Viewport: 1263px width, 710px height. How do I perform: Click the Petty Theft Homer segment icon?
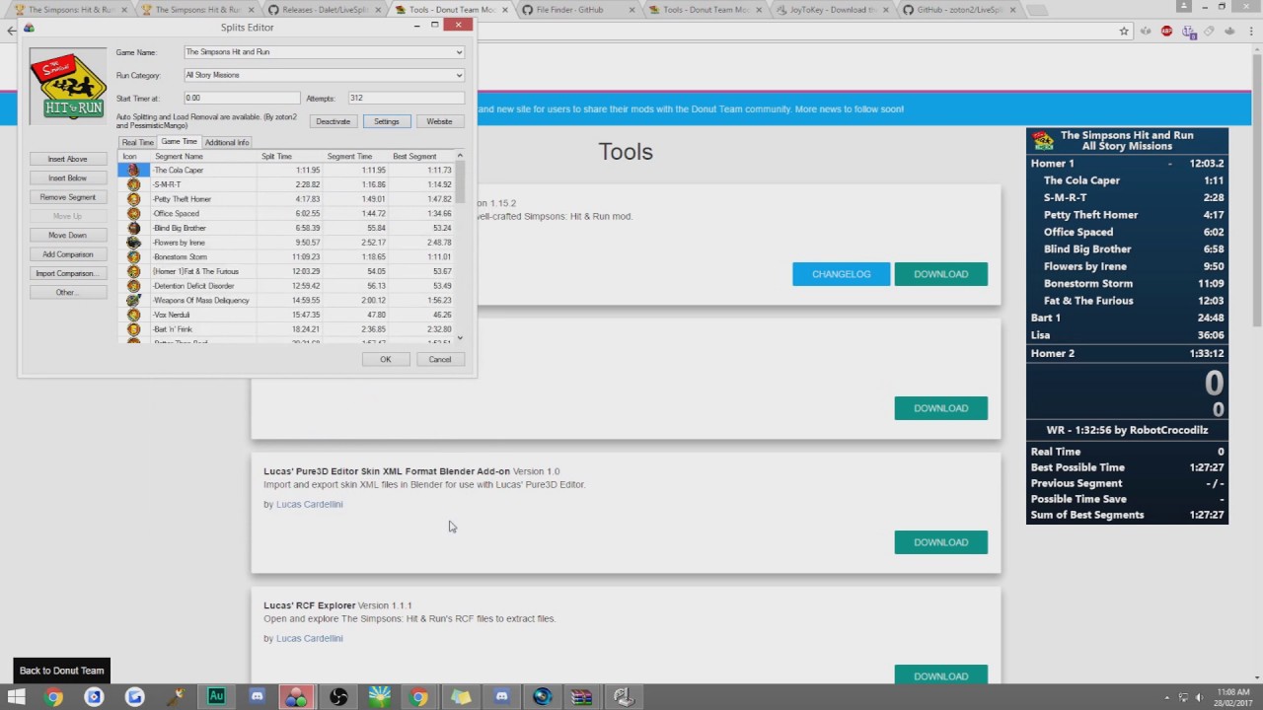pos(133,199)
